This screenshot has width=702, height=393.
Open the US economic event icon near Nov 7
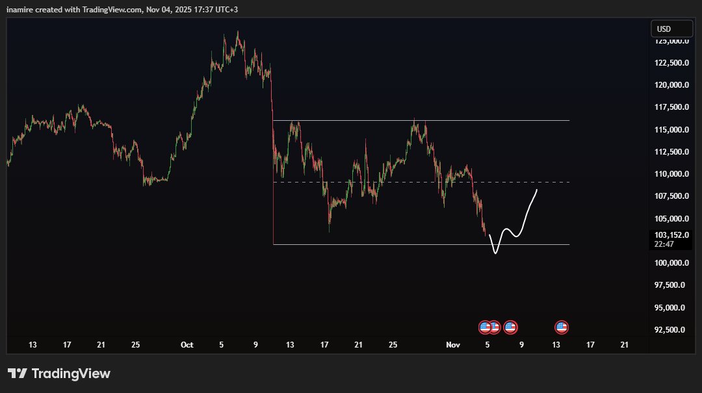(x=510, y=327)
